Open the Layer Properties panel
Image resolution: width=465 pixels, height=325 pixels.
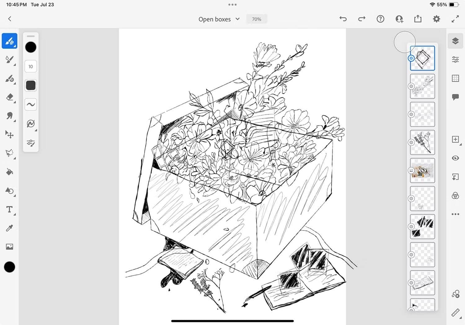455,59
